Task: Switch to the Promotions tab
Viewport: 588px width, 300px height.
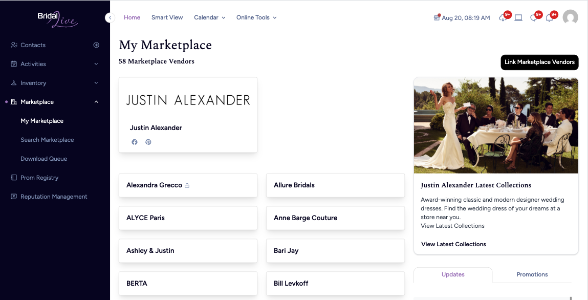Action: tap(532, 274)
